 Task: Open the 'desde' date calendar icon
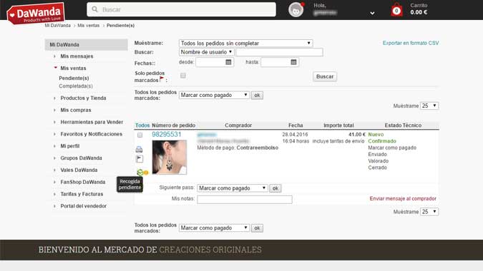228,62
